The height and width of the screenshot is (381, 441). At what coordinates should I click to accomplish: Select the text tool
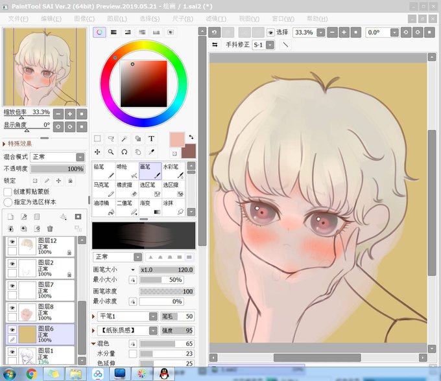[x=151, y=139]
